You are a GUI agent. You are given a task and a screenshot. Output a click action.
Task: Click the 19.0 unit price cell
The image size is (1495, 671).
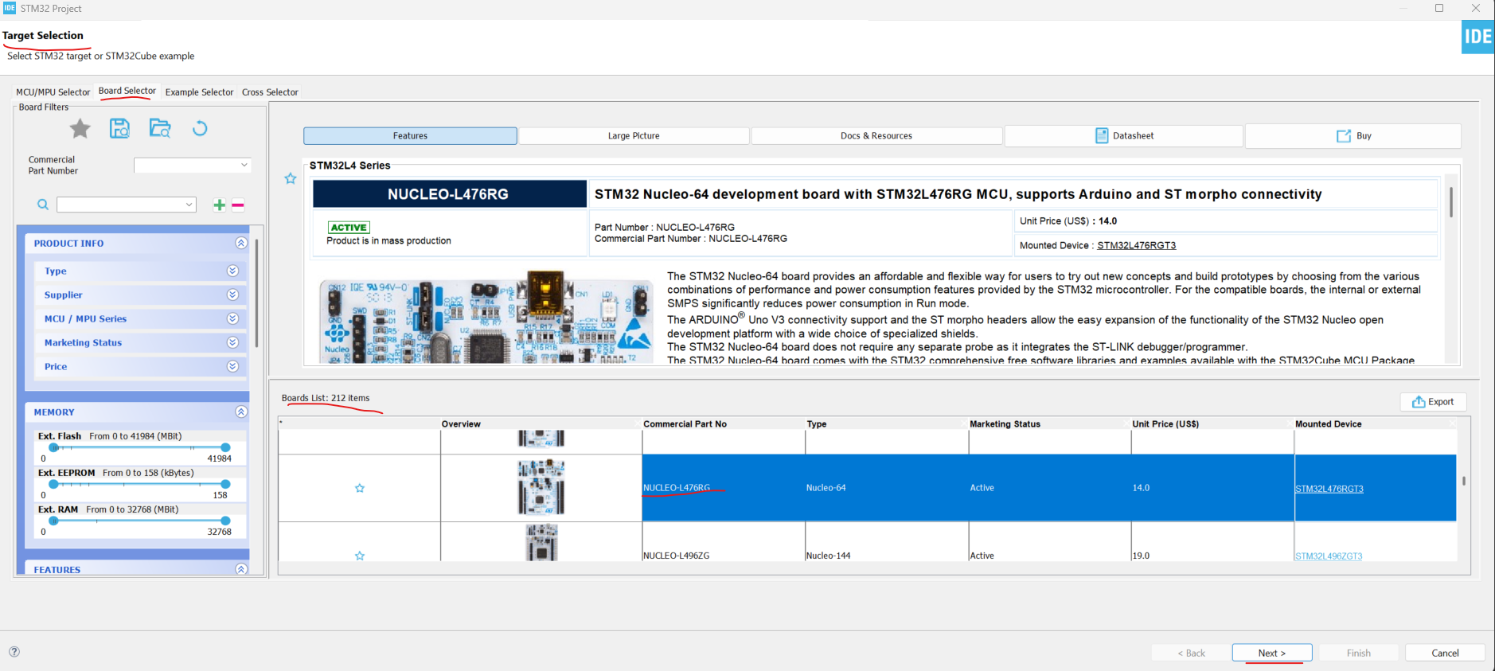pyautogui.click(x=1141, y=556)
